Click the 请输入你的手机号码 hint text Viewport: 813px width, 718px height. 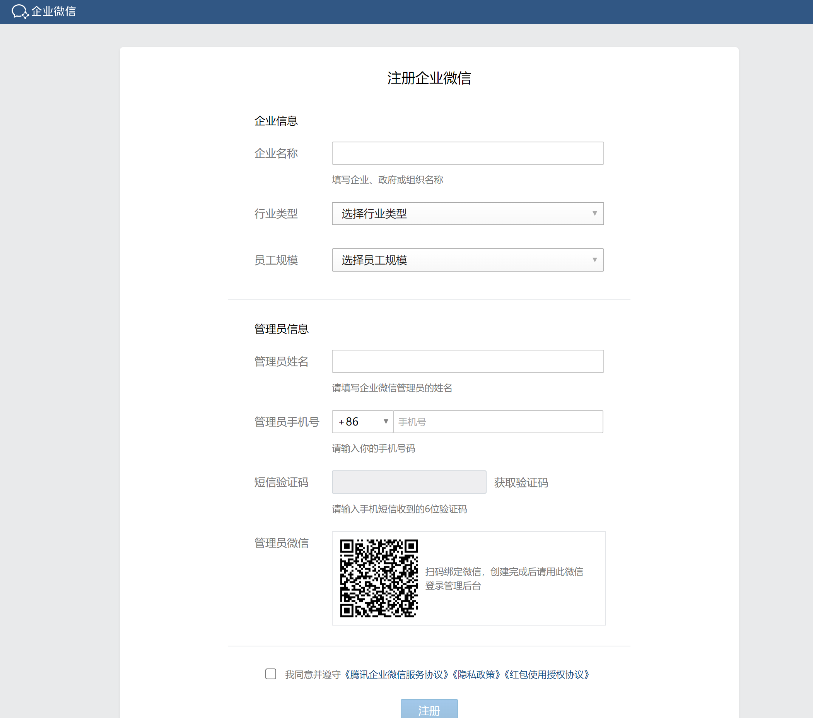click(374, 448)
